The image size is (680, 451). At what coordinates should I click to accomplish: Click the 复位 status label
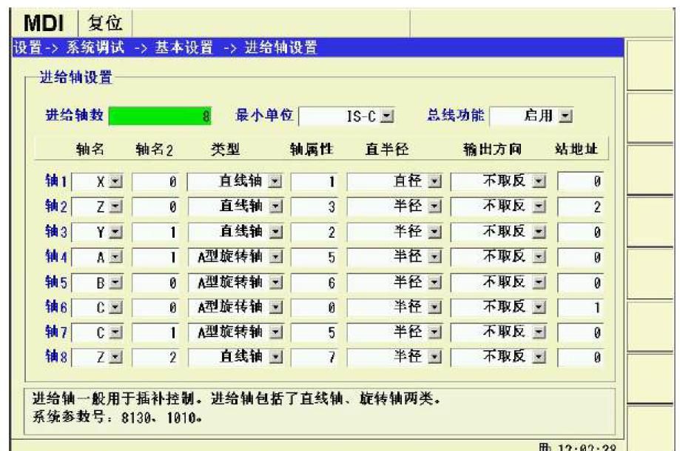(x=104, y=22)
